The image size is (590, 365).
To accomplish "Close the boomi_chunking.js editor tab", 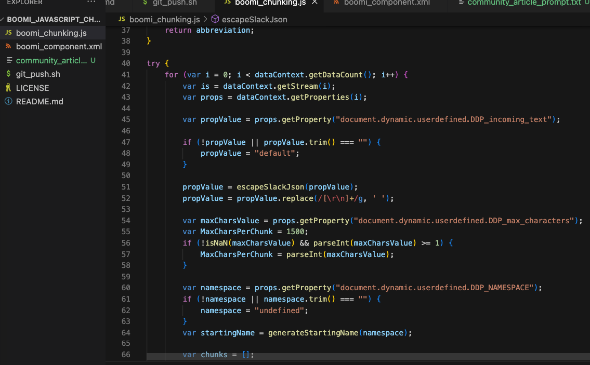I will point(314,3).
